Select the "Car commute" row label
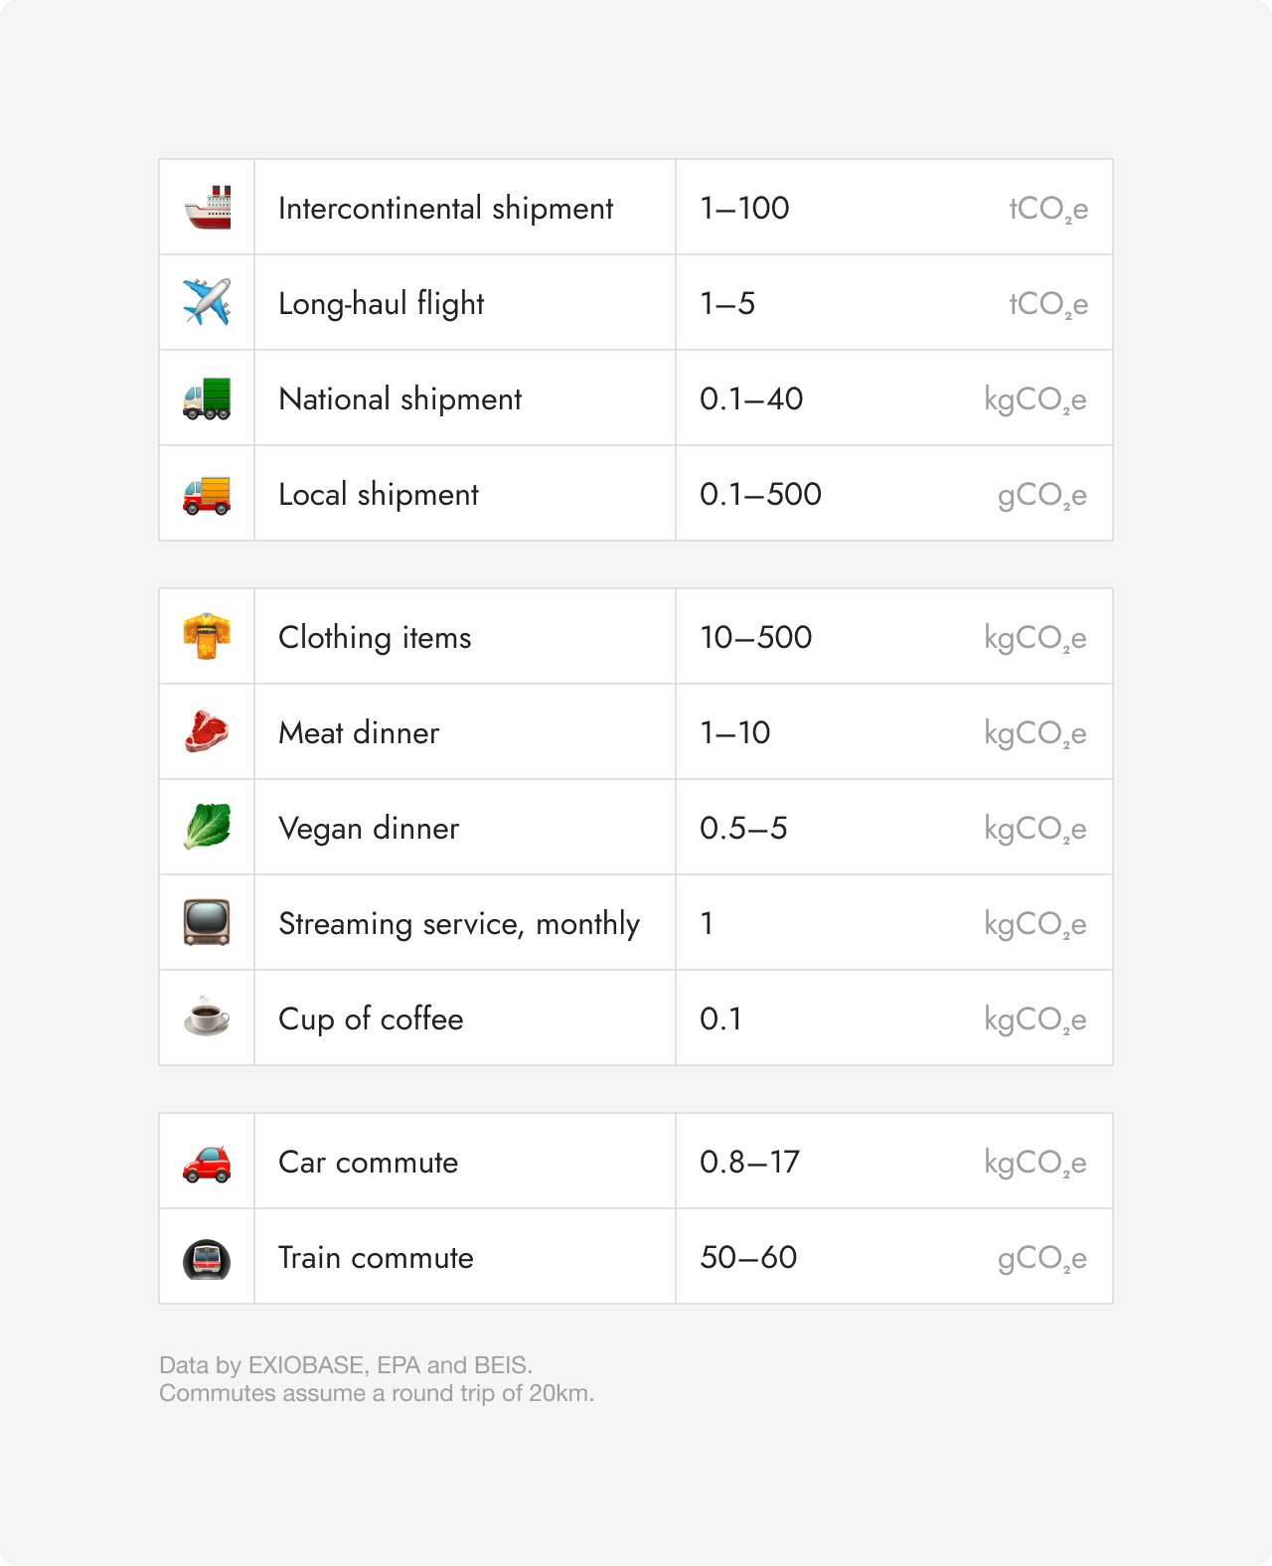The image size is (1272, 1566). coord(368,1163)
